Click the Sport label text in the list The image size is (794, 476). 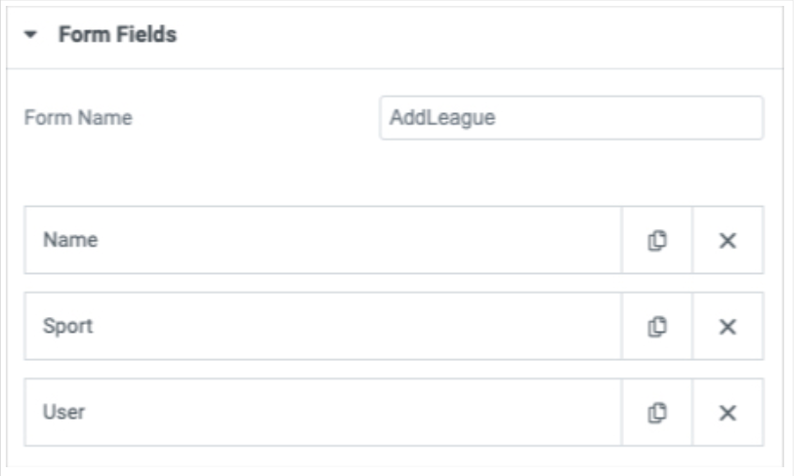point(67,326)
